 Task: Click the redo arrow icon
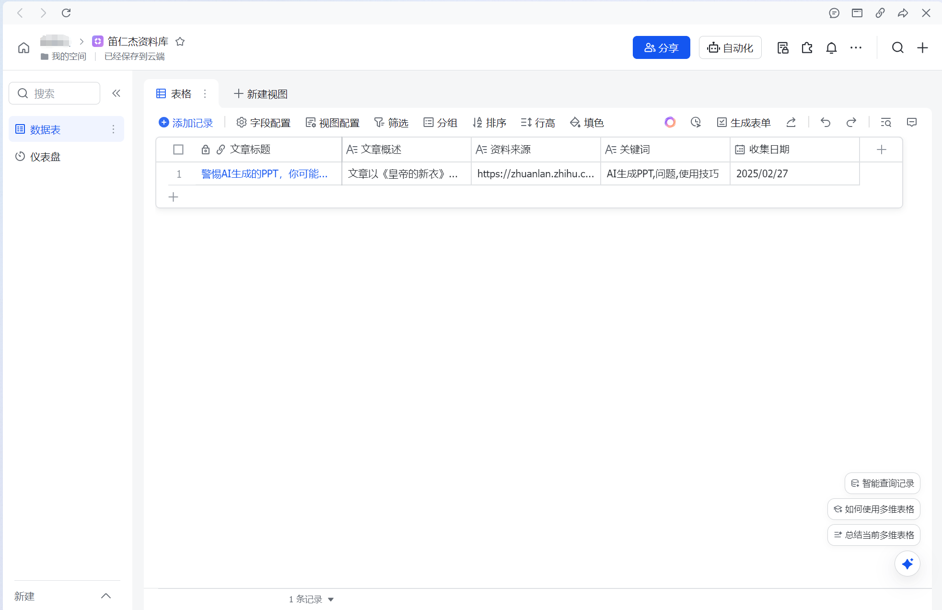click(x=851, y=123)
